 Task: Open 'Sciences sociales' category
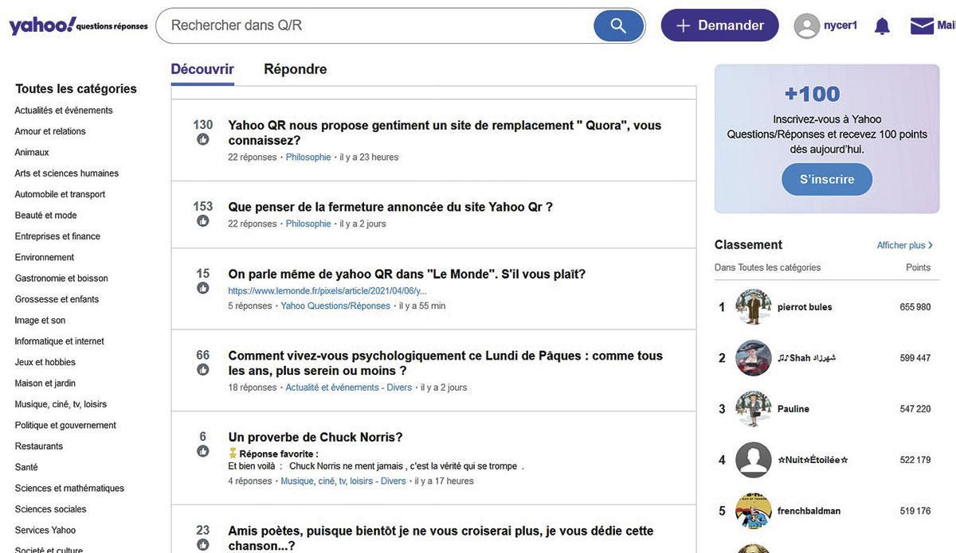[50, 509]
